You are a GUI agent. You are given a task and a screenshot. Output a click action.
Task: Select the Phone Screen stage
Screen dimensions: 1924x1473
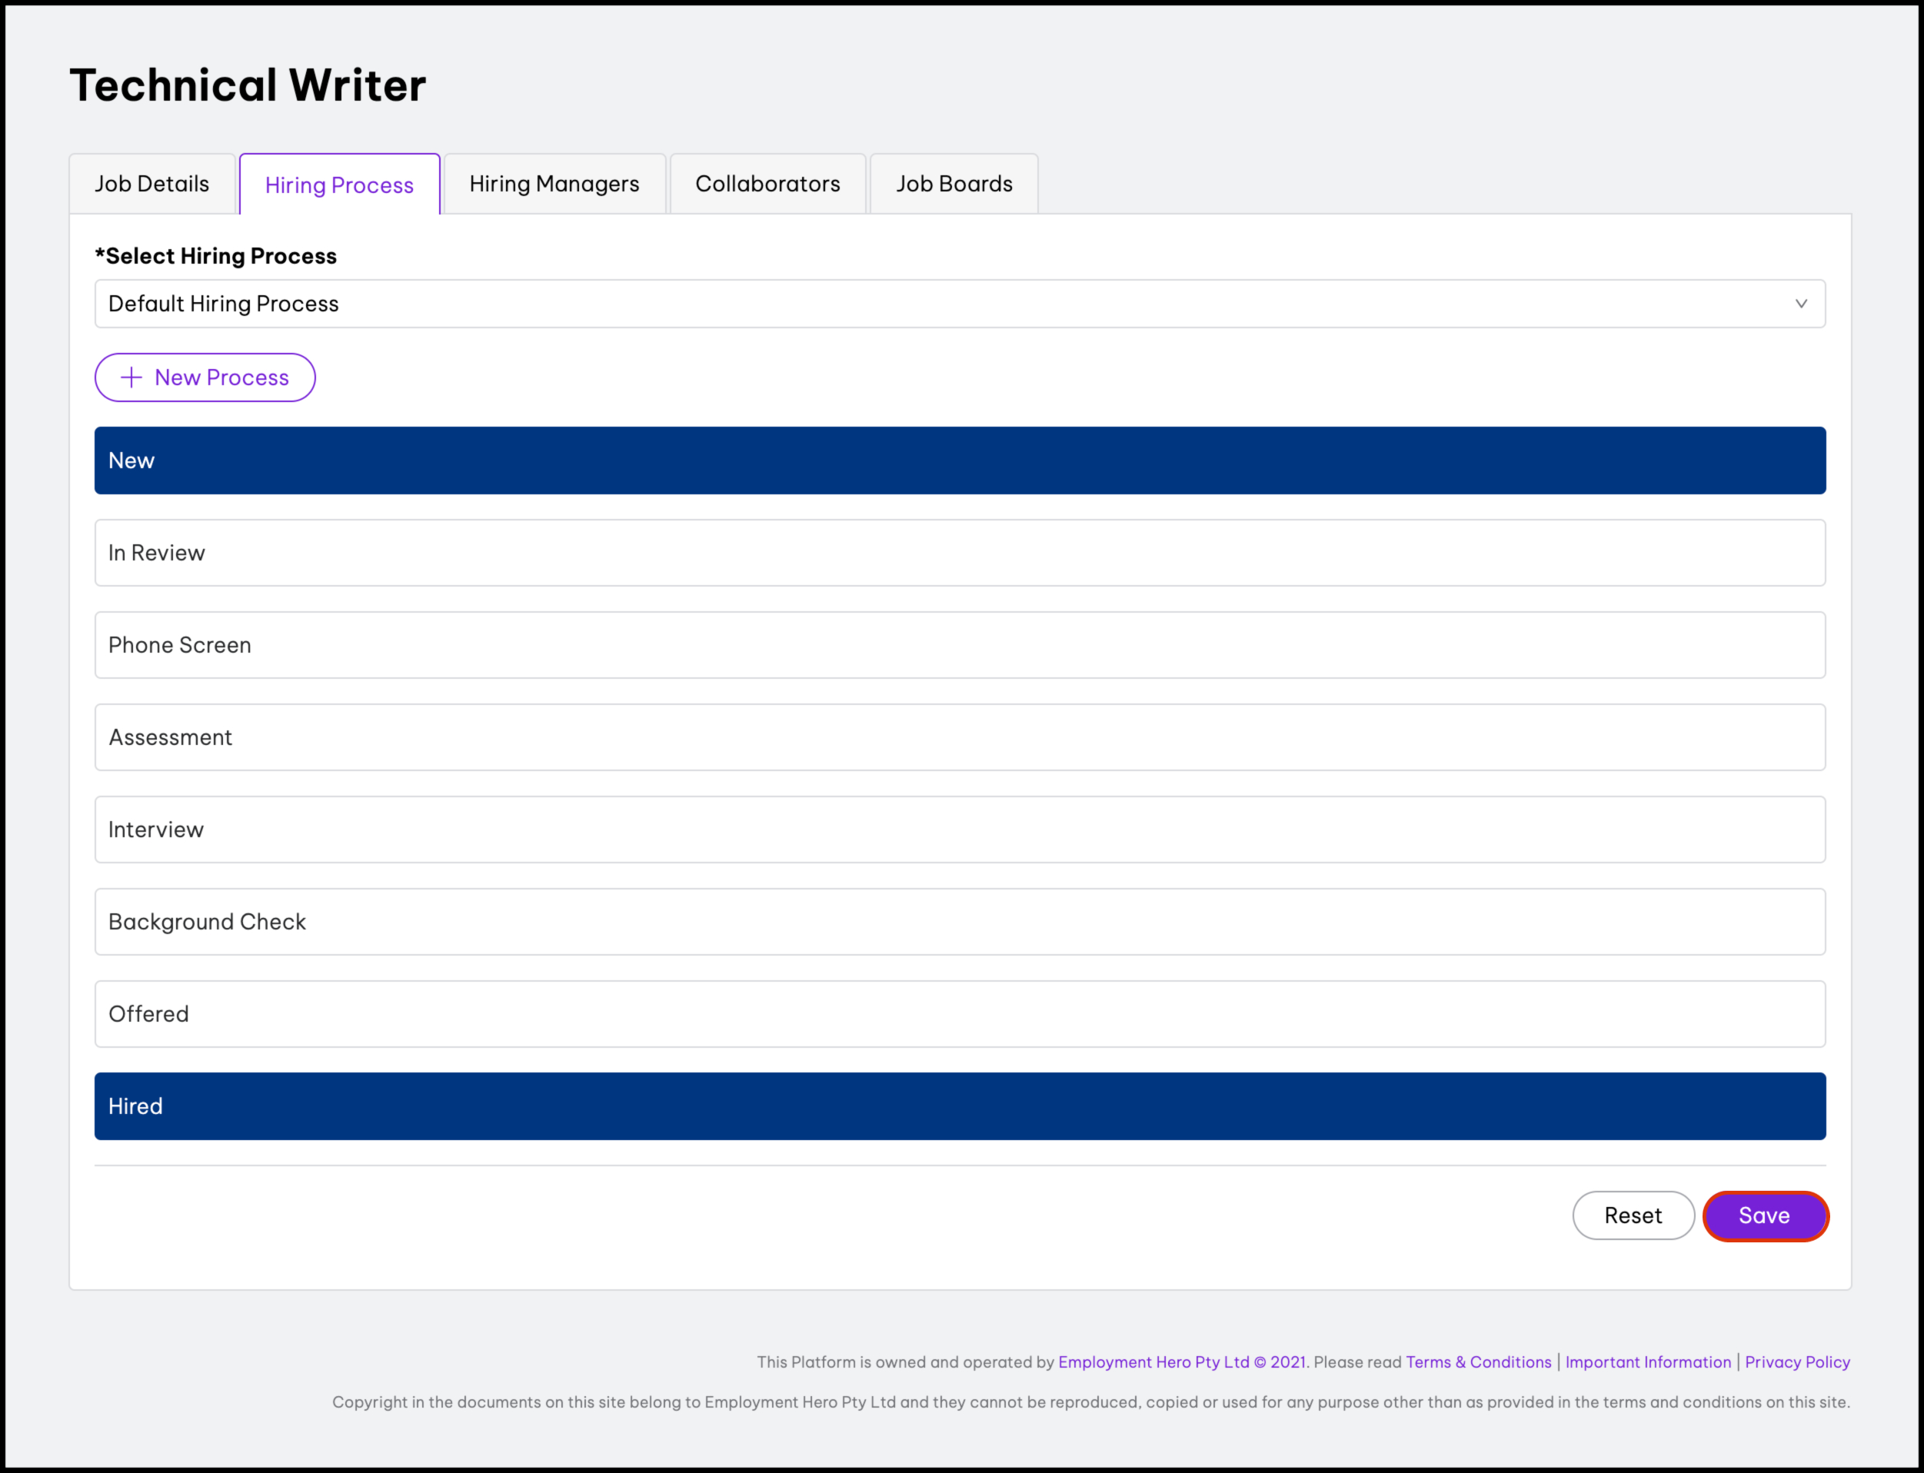click(960, 645)
